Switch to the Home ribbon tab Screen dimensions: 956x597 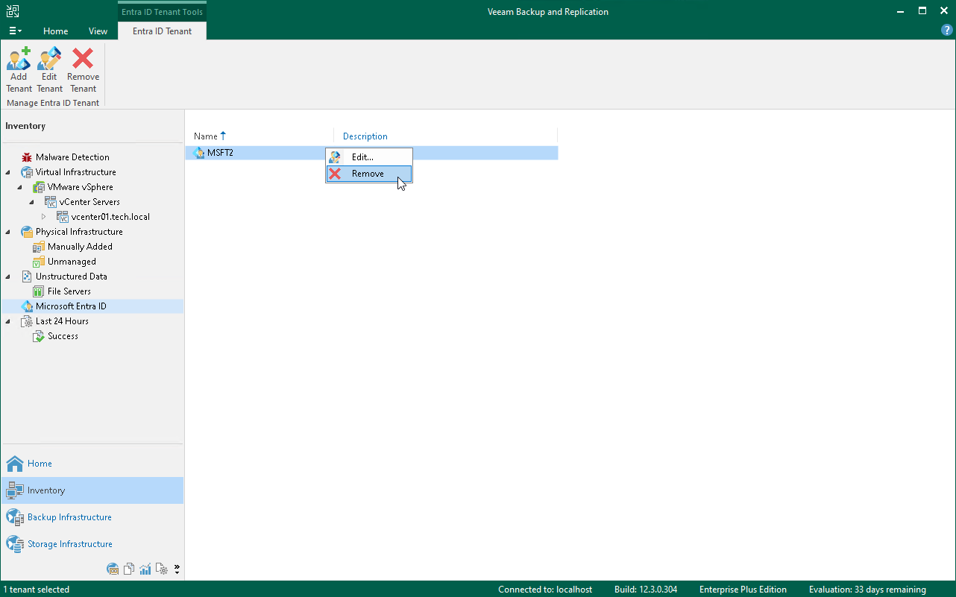tap(56, 31)
